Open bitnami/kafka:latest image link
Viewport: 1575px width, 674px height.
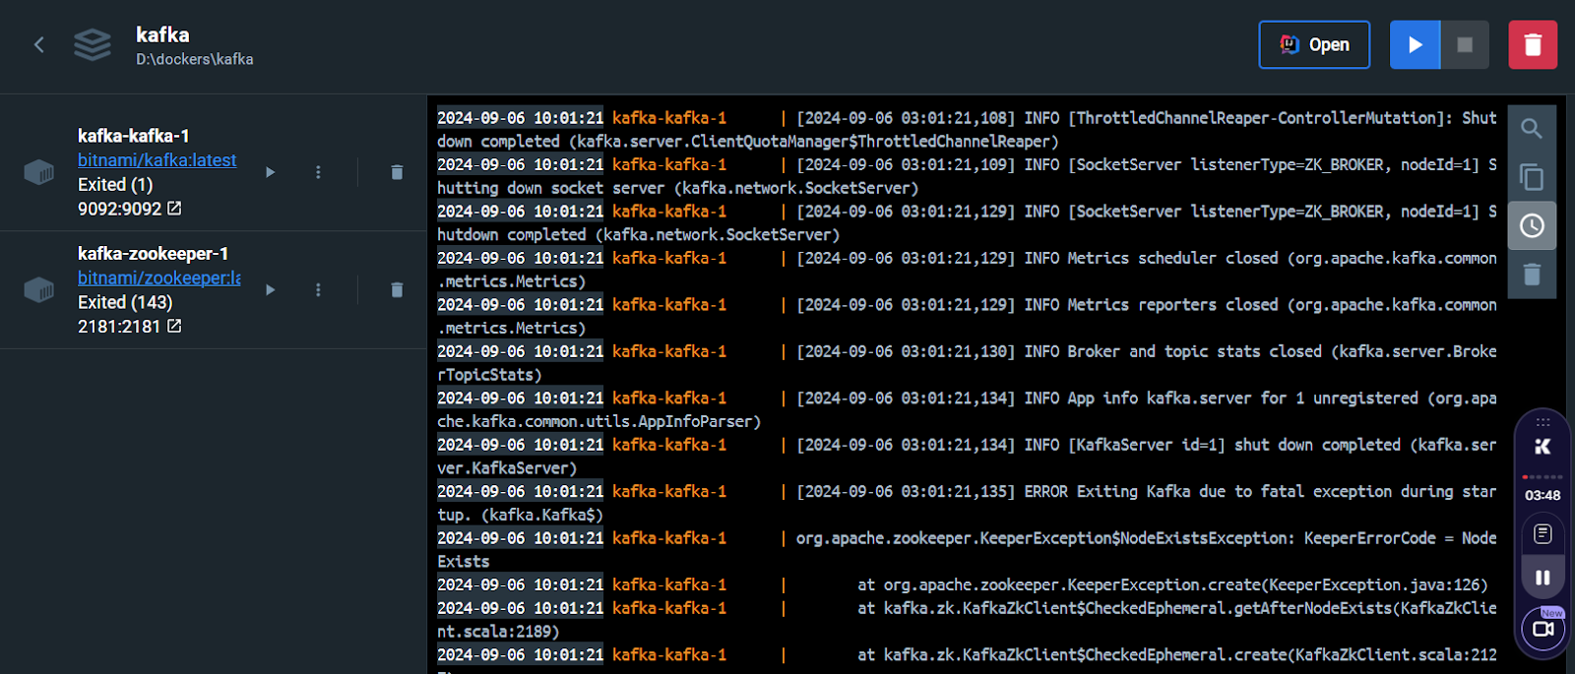pos(157,160)
